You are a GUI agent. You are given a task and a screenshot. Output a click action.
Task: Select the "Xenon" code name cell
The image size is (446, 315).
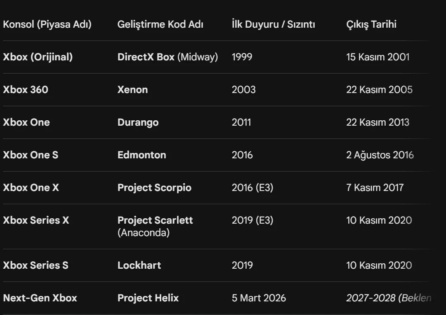(x=132, y=90)
